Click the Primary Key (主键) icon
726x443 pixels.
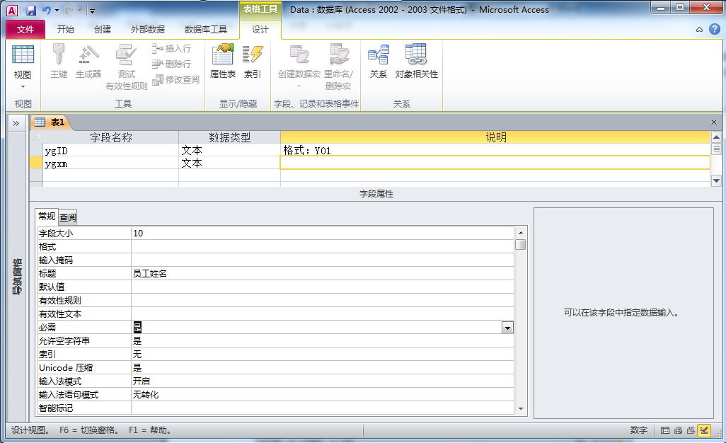(59, 61)
